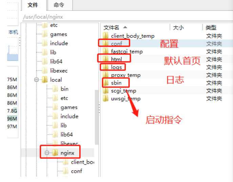
Task: Click the include folder icon above local in tree
Action: pos(44,43)
